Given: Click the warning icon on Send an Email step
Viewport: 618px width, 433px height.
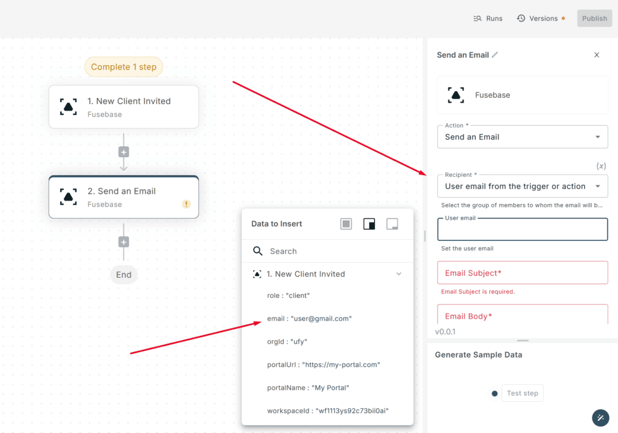Looking at the screenshot, I should pos(186,204).
